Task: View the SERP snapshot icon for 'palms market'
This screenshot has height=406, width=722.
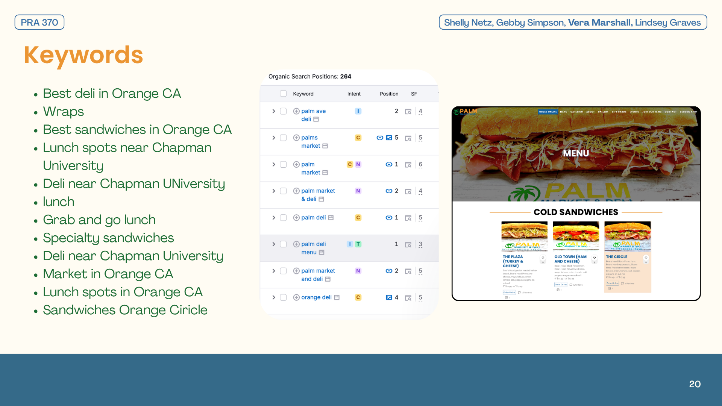Action: (x=408, y=138)
